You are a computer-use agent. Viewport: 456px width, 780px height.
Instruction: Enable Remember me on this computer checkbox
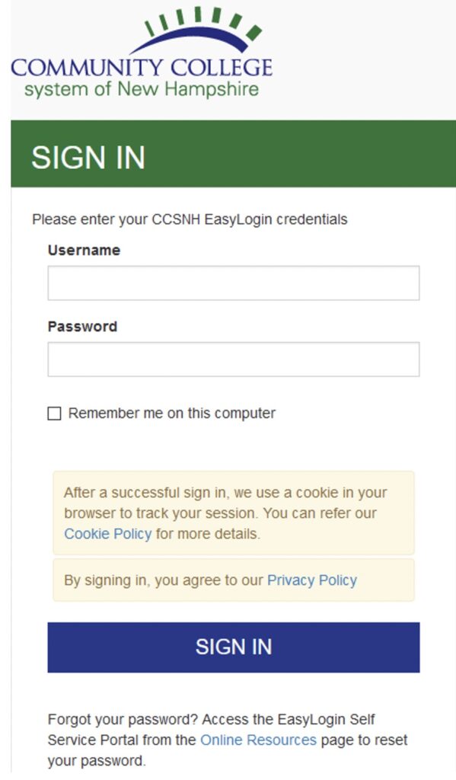click(x=54, y=414)
